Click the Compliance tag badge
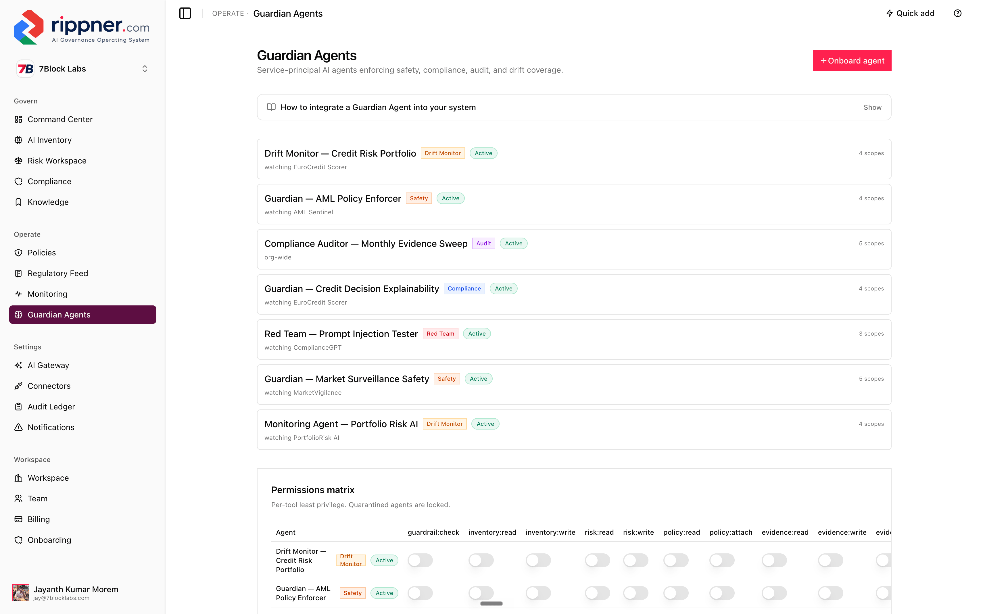Screen dimensions: 983x614 click(464, 289)
